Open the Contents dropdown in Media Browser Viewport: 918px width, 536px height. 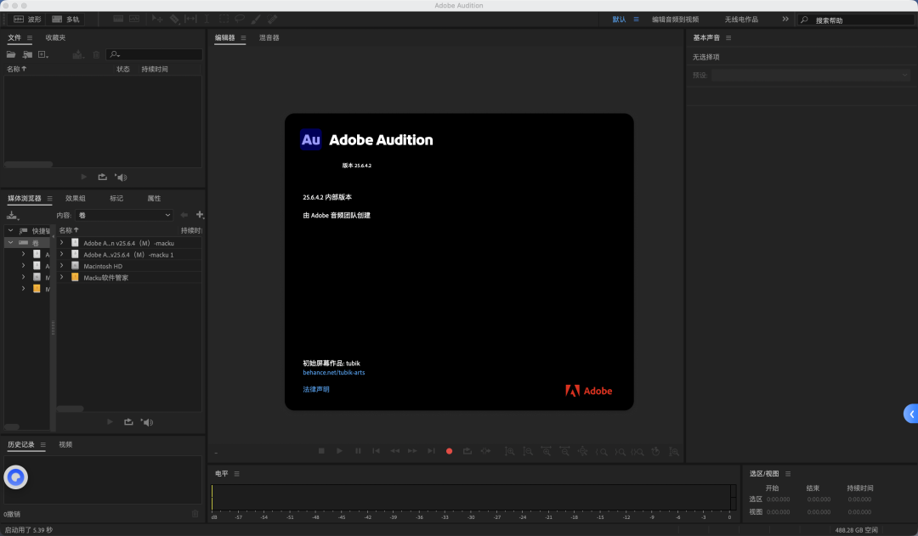(x=124, y=216)
